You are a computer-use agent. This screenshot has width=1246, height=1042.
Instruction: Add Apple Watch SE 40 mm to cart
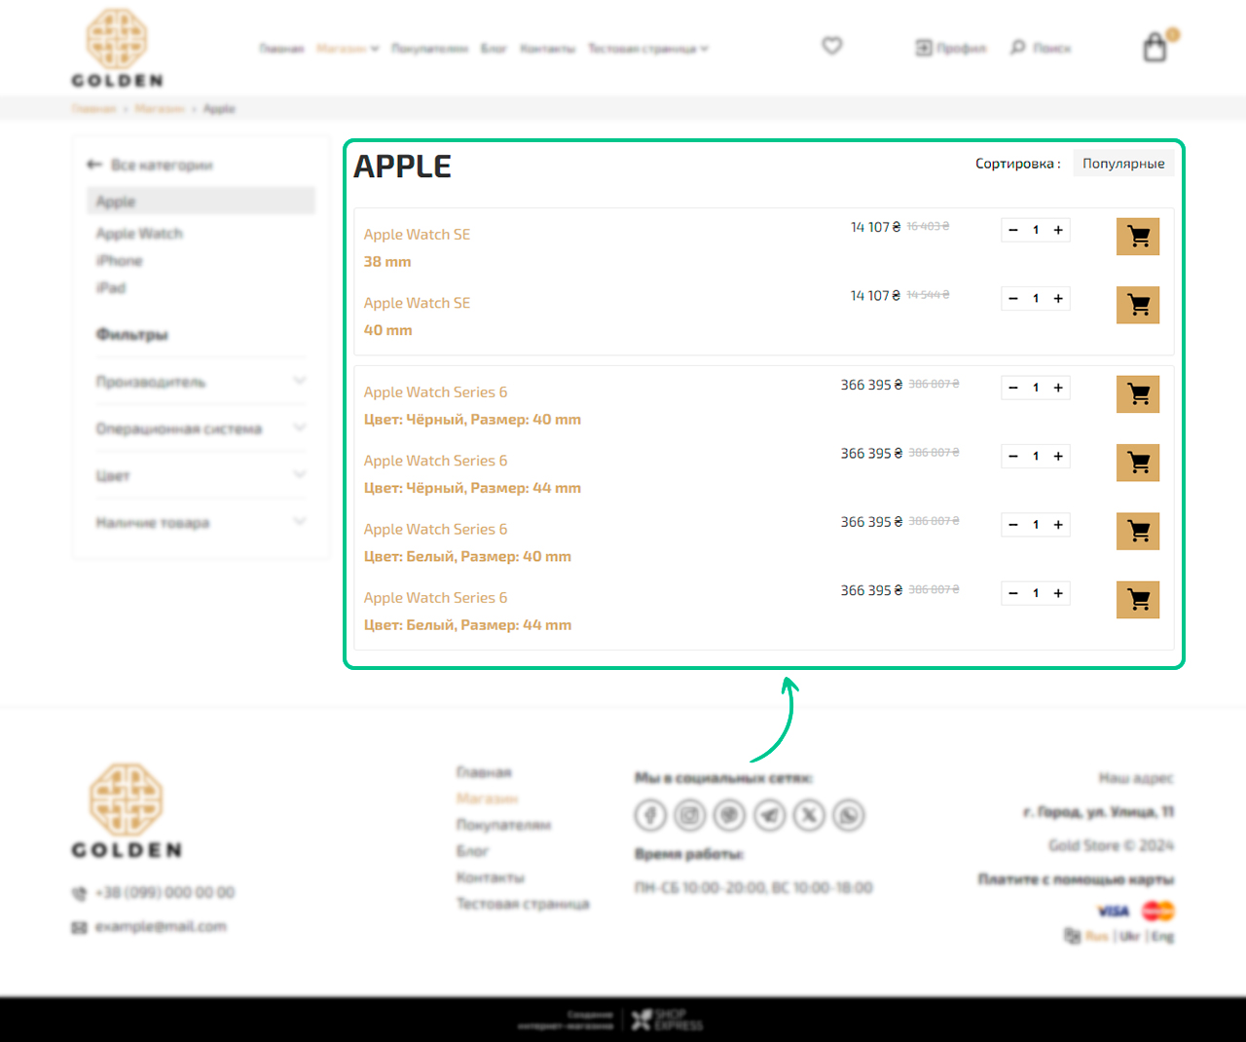coord(1138,305)
